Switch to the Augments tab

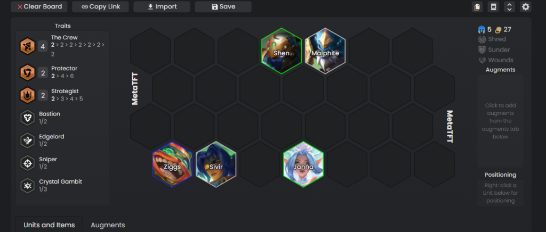(x=108, y=225)
